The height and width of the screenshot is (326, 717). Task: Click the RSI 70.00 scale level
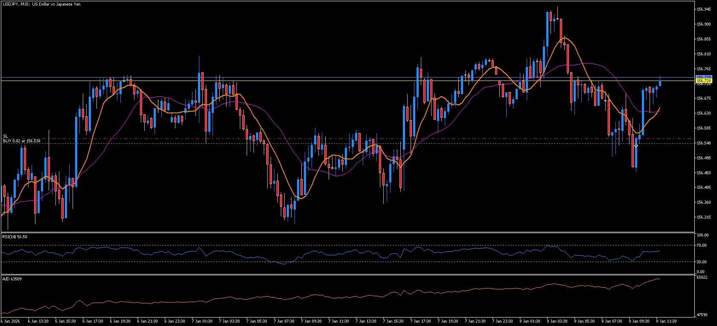(x=702, y=245)
